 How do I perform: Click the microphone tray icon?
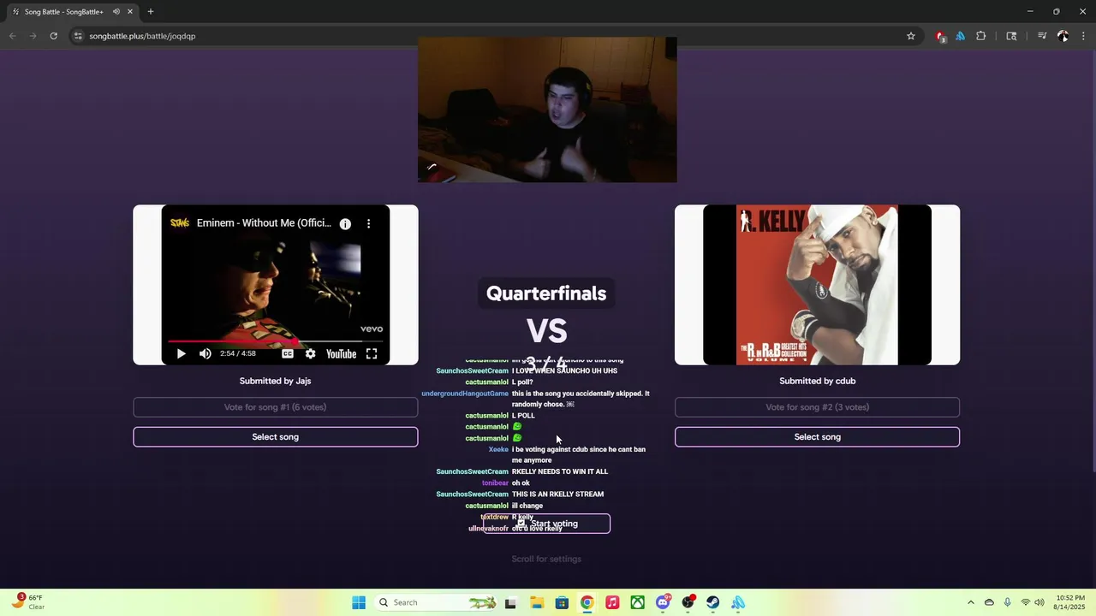[x=1007, y=602]
